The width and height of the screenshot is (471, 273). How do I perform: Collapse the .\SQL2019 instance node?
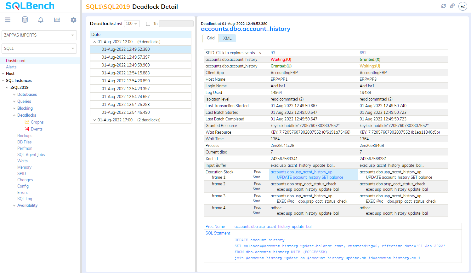[7, 88]
